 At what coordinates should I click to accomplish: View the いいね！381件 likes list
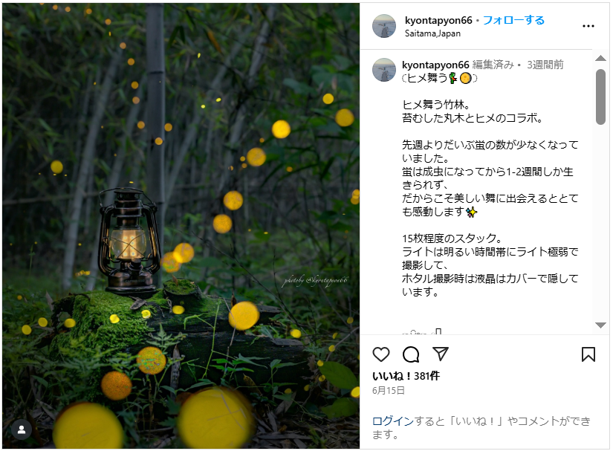tap(406, 376)
